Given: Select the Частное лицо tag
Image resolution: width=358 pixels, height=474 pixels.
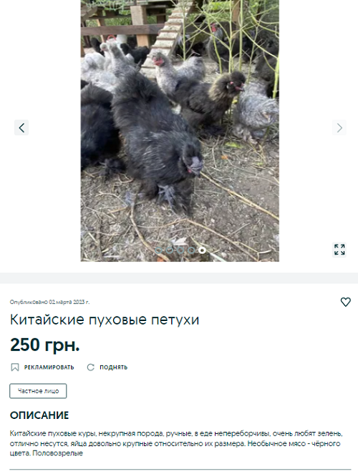Looking at the screenshot, I should point(38,391).
